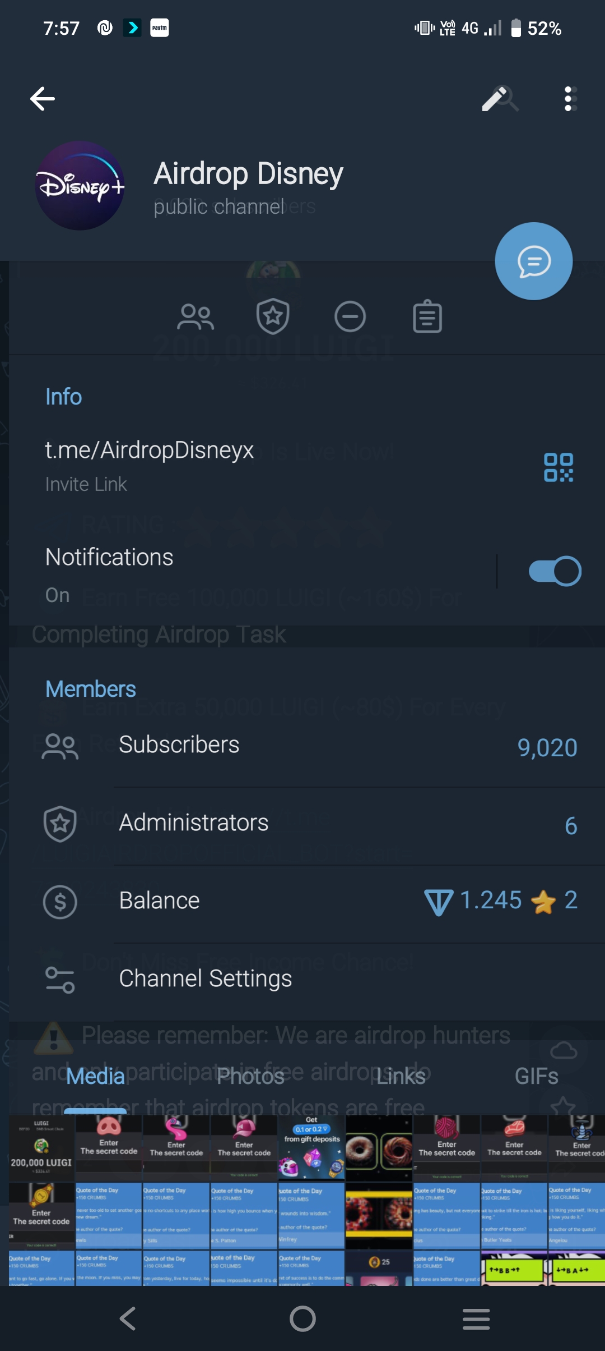Screen dimensions: 605x1351
Task: Tap the administrators shield star icon
Action: tap(273, 317)
